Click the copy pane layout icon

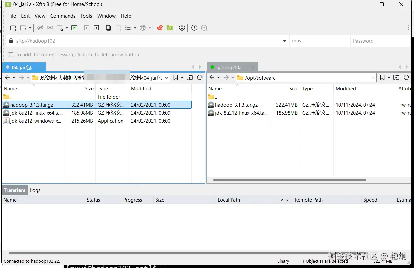click(x=108, y=28)
